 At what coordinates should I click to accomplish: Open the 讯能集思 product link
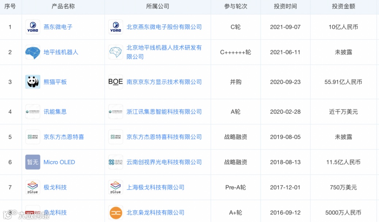click(x=55, y=112)
